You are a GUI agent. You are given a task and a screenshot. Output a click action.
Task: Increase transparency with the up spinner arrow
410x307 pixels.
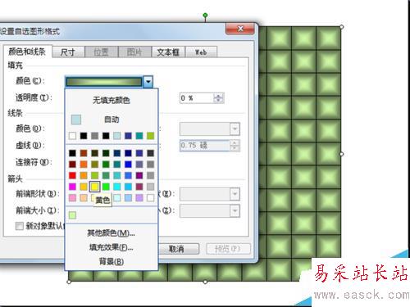click(x=218, y=96)
